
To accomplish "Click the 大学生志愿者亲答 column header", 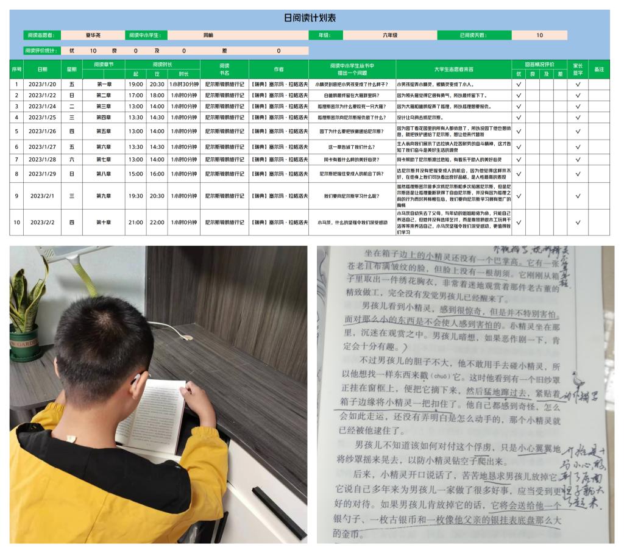I will tap(453, 70).
